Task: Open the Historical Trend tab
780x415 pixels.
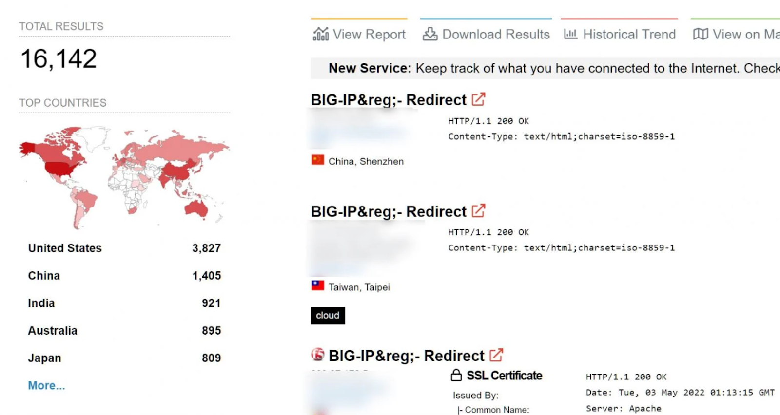Action: (619, 34)
